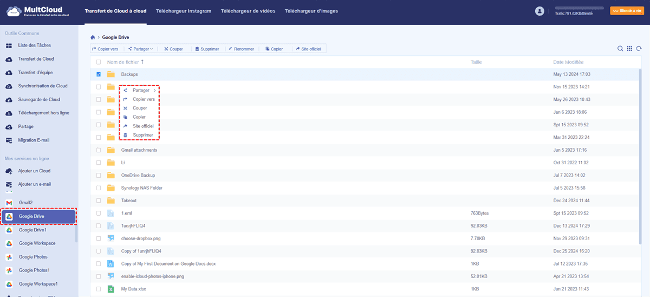Click Couper in the toolbar
650x297 pixels.
pyautogui.click(x=173, y=49)
